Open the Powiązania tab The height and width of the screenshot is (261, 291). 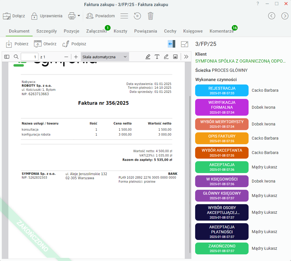click(x=146, y=31)
